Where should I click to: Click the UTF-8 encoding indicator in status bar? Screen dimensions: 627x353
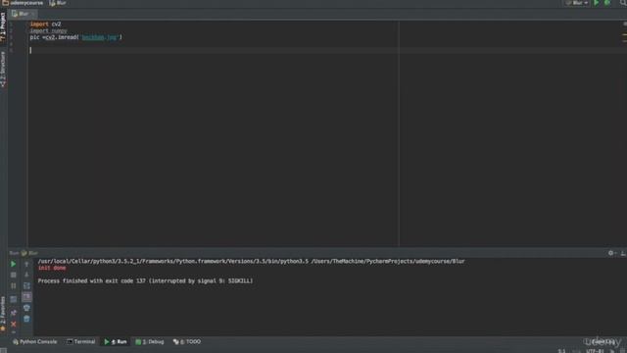pyautogui.click(x=595, y=351)
